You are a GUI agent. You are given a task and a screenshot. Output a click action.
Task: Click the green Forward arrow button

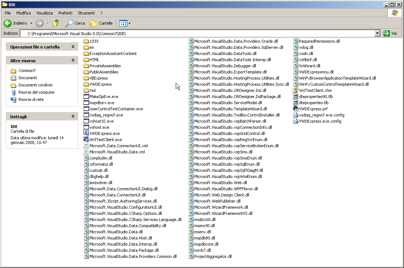(39, 23)
